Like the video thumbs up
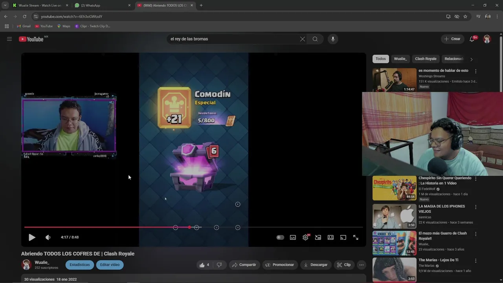This screenshot has height=283, width=503. coord(204,265)
